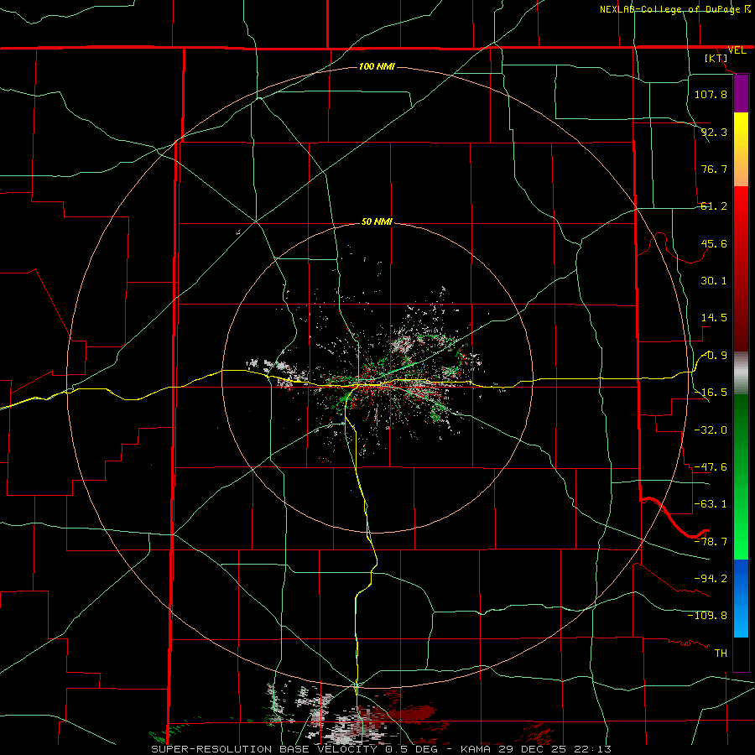Pick the gray band on the velocity scale
This screenshot has width=755, height=755.
(x=741, y=373)
